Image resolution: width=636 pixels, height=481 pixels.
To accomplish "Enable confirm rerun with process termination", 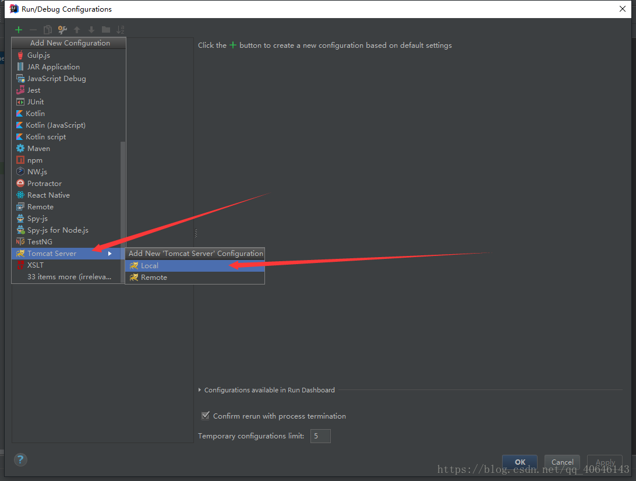I will click(205, 416).
